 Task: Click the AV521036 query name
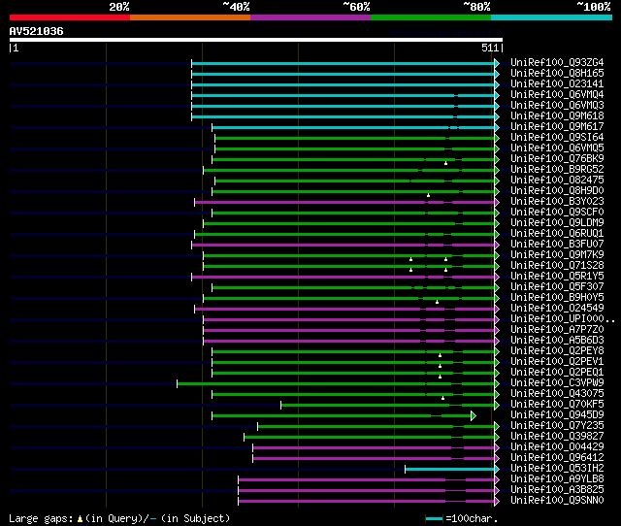[x=37, y=32]
